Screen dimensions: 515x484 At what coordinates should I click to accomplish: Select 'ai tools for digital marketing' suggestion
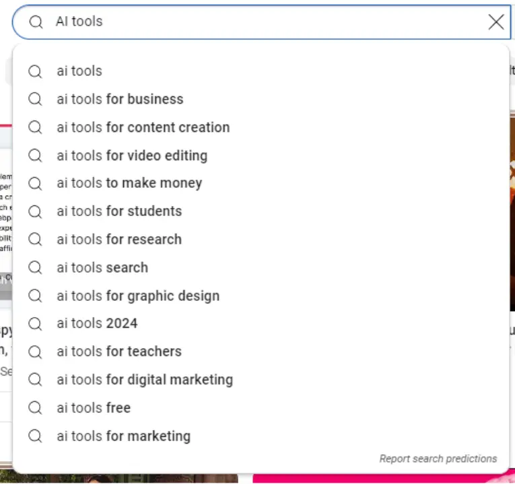click(x=145, y=380)
